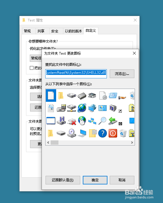Select the network drive icon
Screen dimensions: 163x203
(x=71, y=108)
